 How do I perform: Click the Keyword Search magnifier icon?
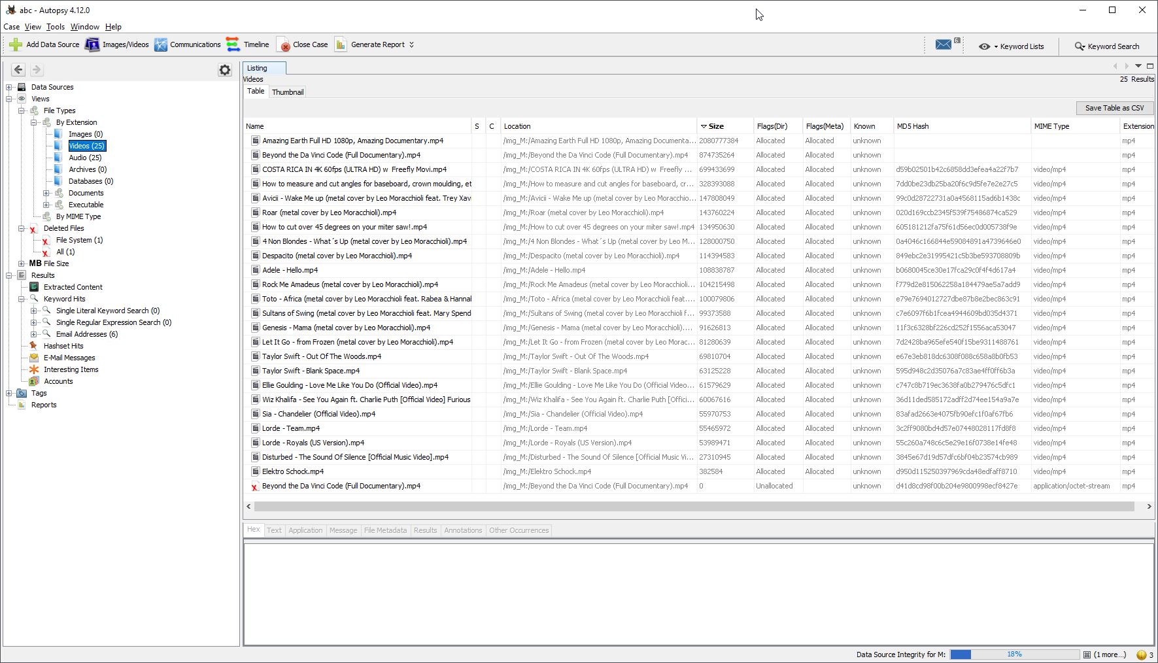[x=1080, y=46]
